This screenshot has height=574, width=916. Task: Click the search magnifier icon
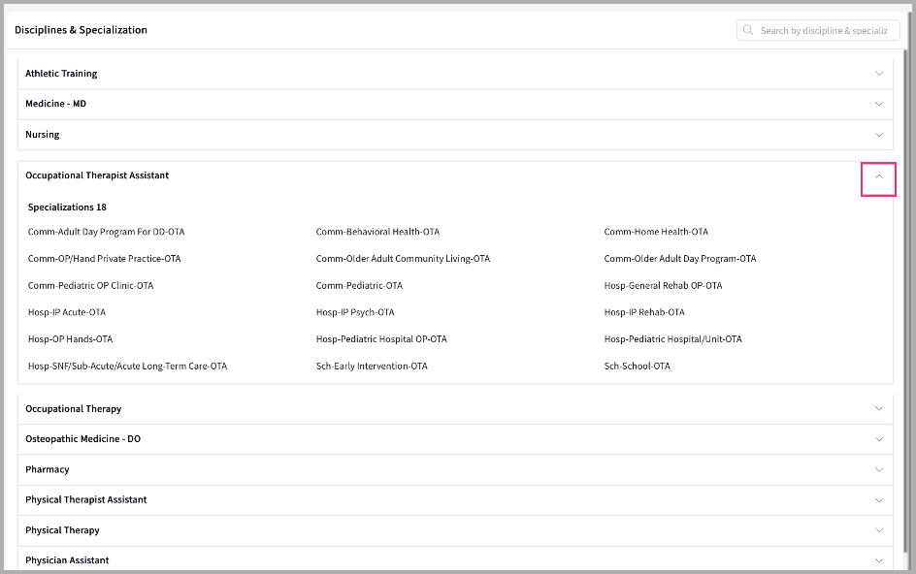click(748, 30)
